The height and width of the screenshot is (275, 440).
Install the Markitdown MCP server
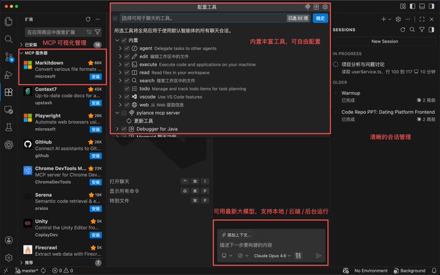(95, 76)
